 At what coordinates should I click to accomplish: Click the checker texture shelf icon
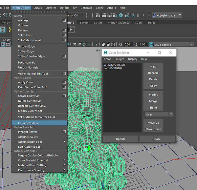coord(3,30)
